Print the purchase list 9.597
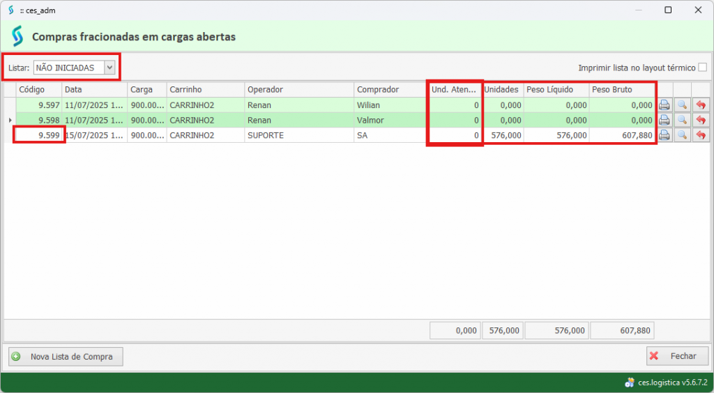 pos(664,105)
